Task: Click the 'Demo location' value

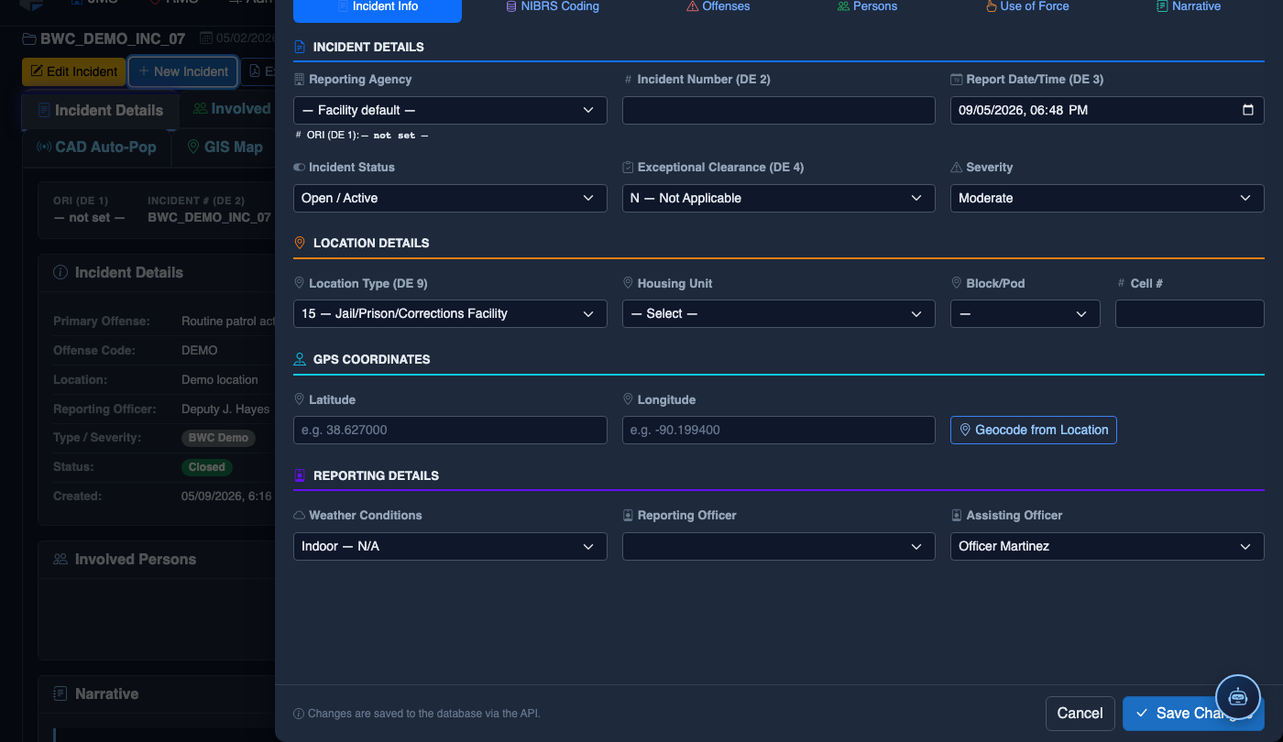Action: pyautogui.click(x=220, y=380)
